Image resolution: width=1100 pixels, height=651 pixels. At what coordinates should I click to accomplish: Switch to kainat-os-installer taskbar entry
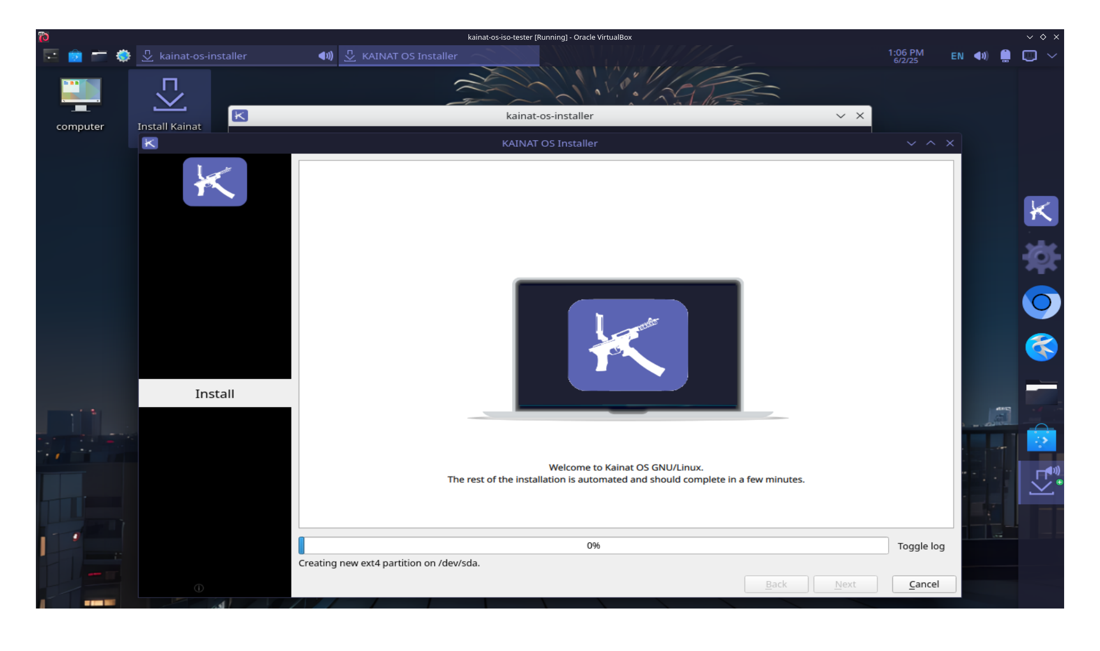(237, 56)
